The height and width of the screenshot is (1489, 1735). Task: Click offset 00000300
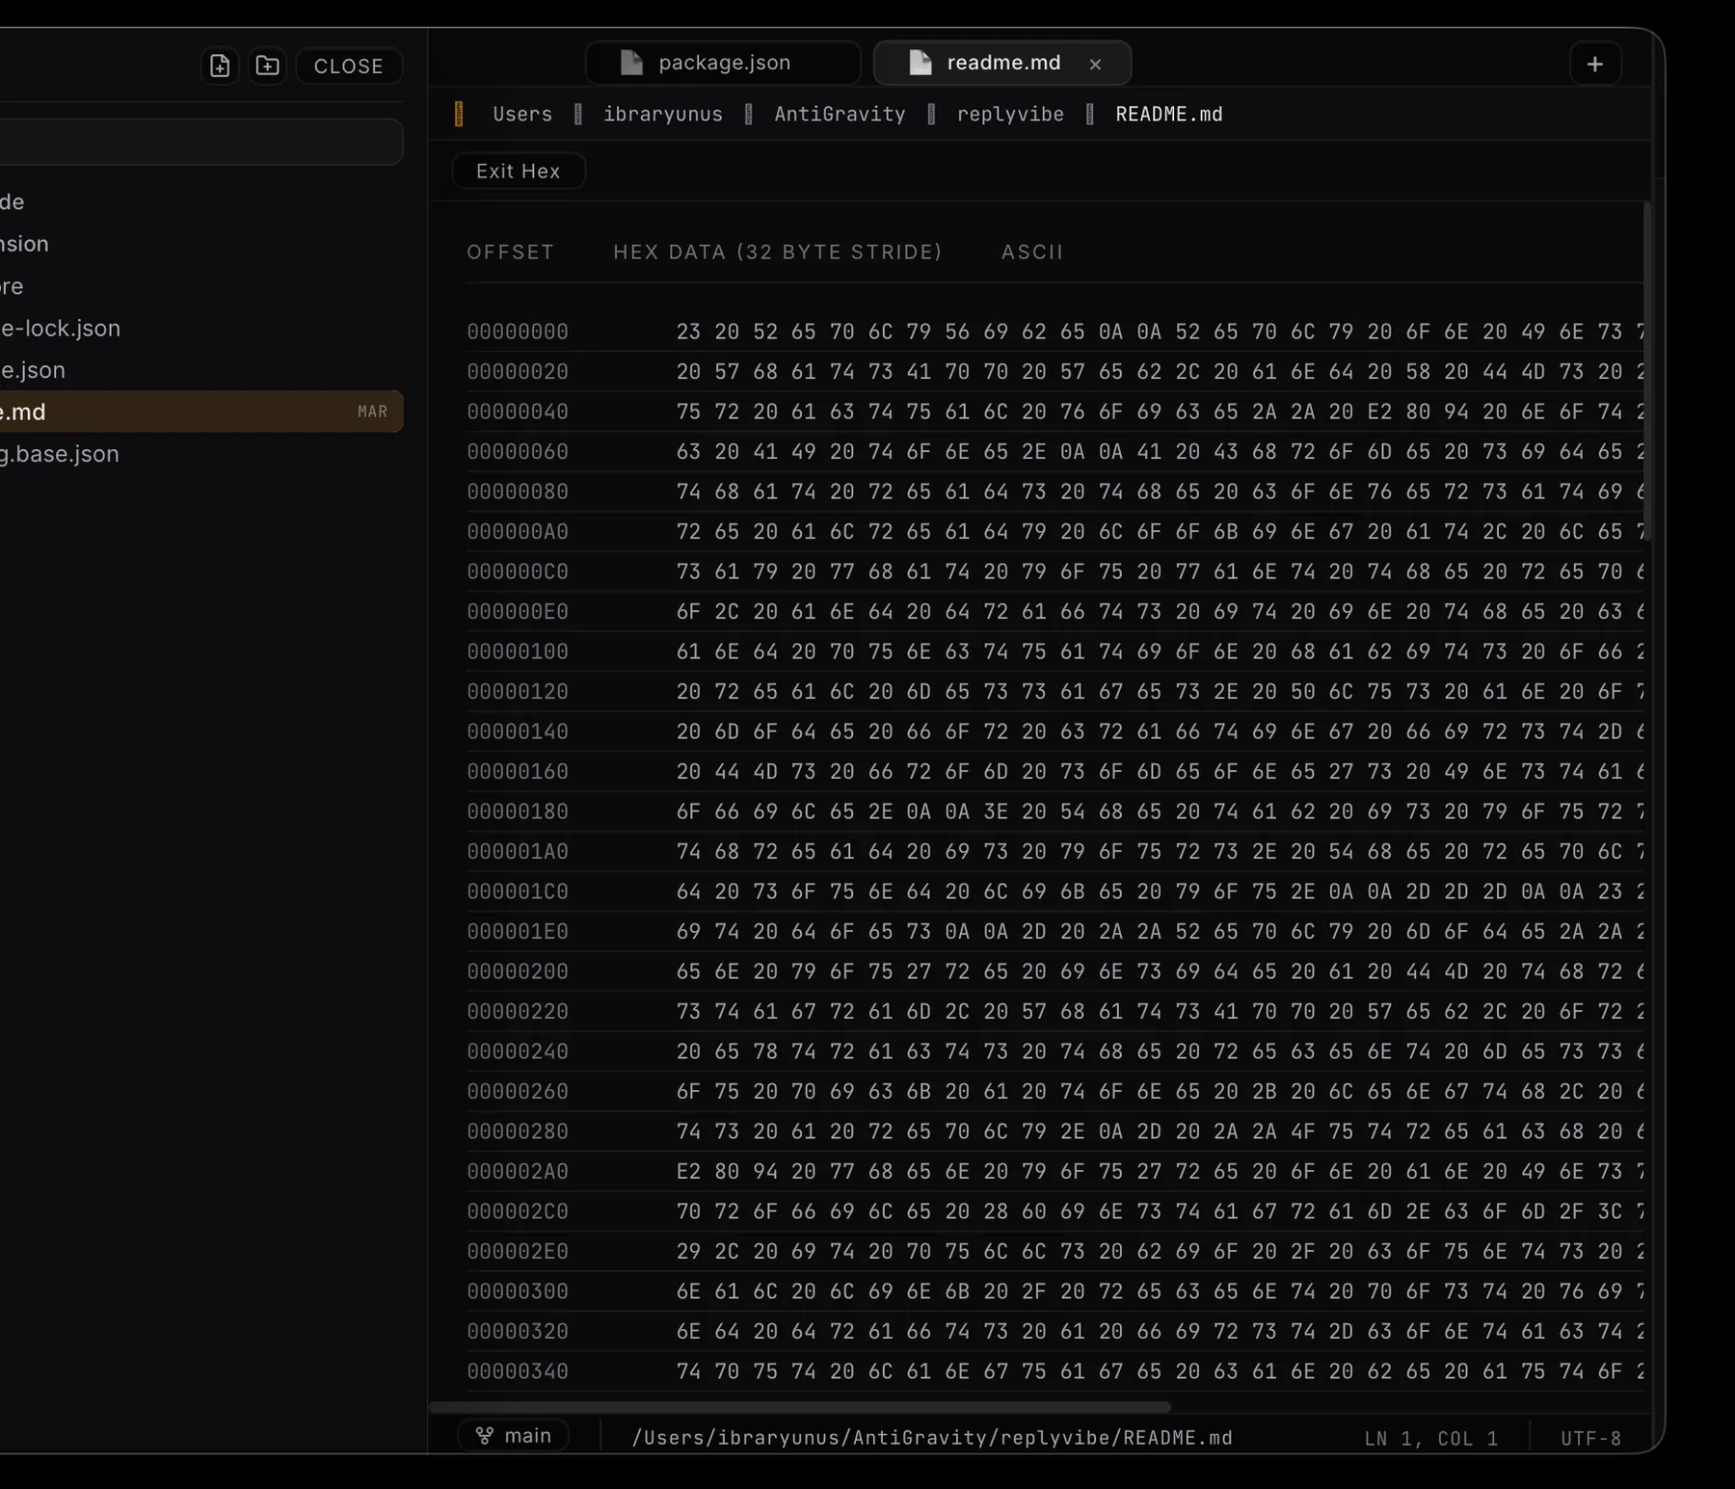tap(518, 1291)
